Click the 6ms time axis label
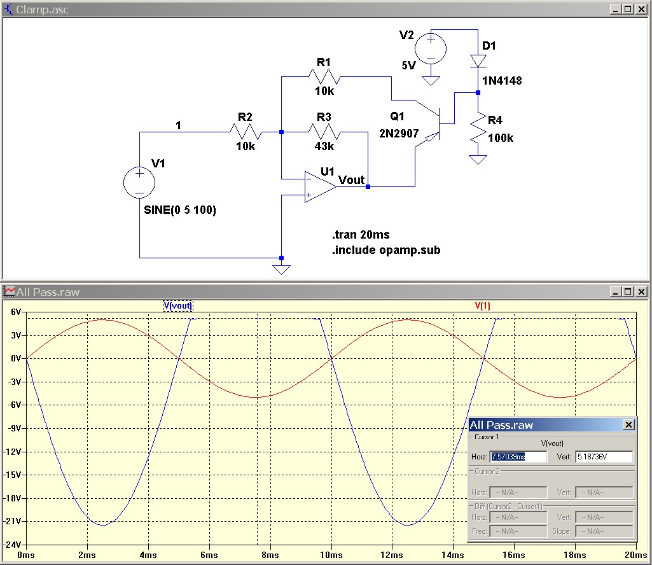Viewport: 652px width, 565px height. (209, 555)
